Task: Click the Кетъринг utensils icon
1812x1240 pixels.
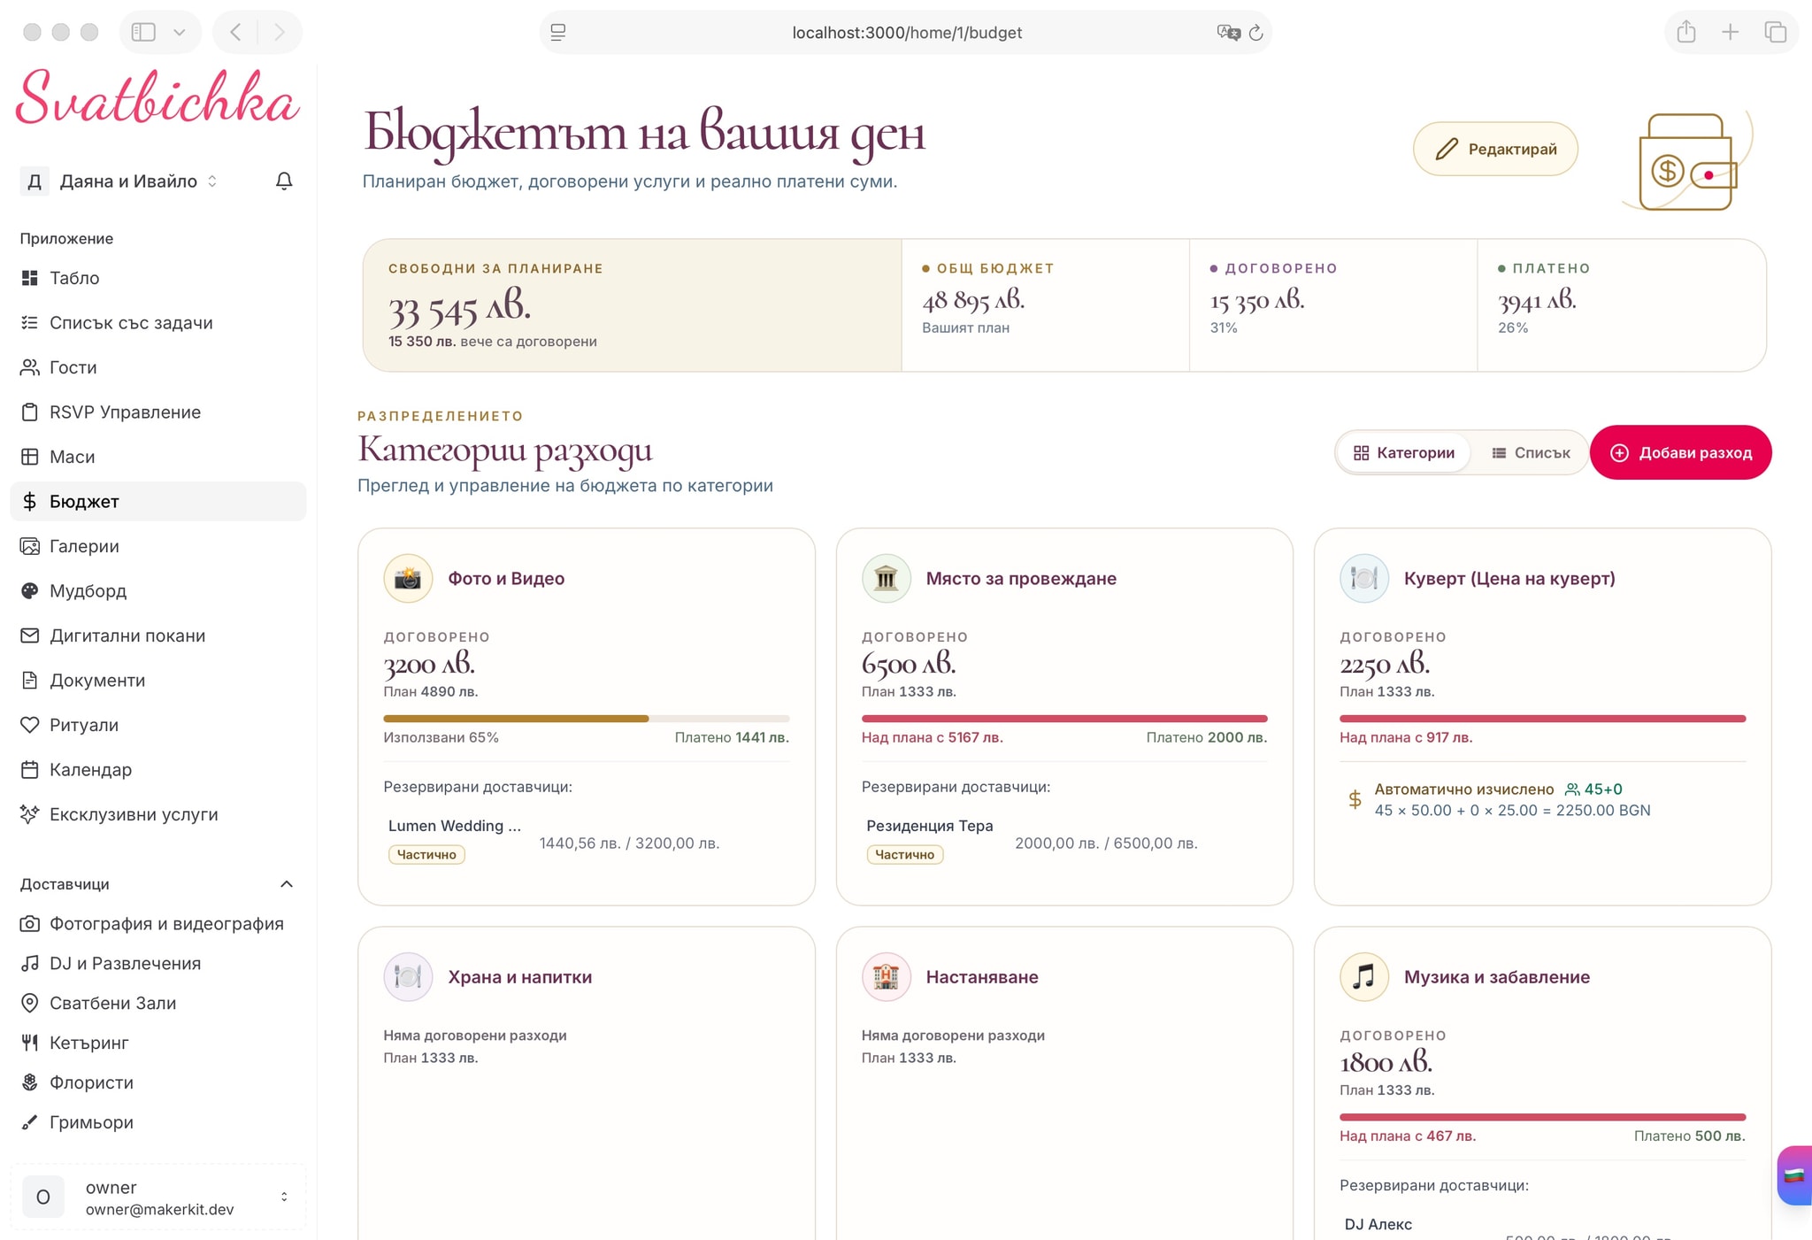Action: 30,1043
